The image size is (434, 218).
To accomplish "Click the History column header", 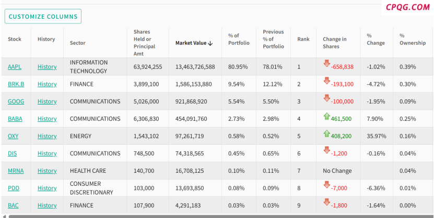I will coord(46,39).
